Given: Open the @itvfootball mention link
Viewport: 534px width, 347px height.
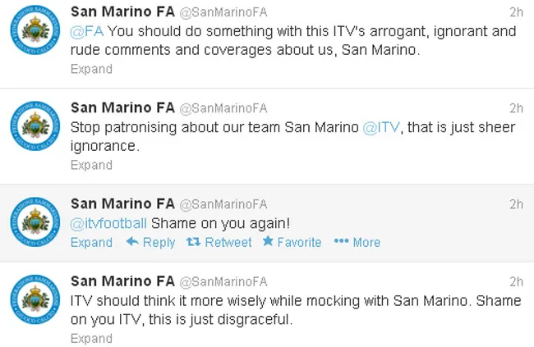Looking at the screenshot, I should (x=107, y=223).
